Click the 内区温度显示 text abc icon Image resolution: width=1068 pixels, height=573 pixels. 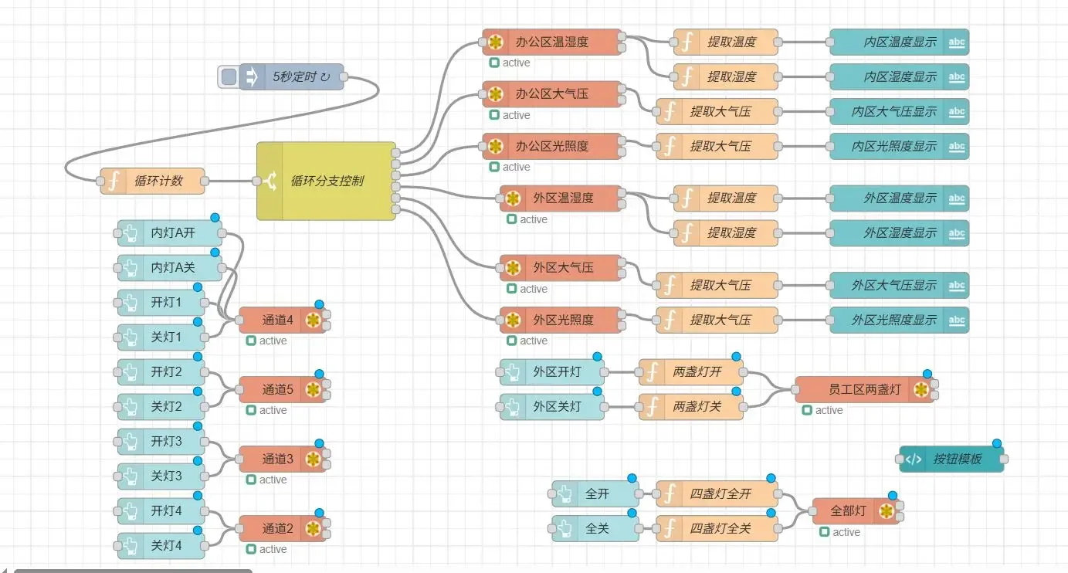pyautogui.click(x=956, y=42)
